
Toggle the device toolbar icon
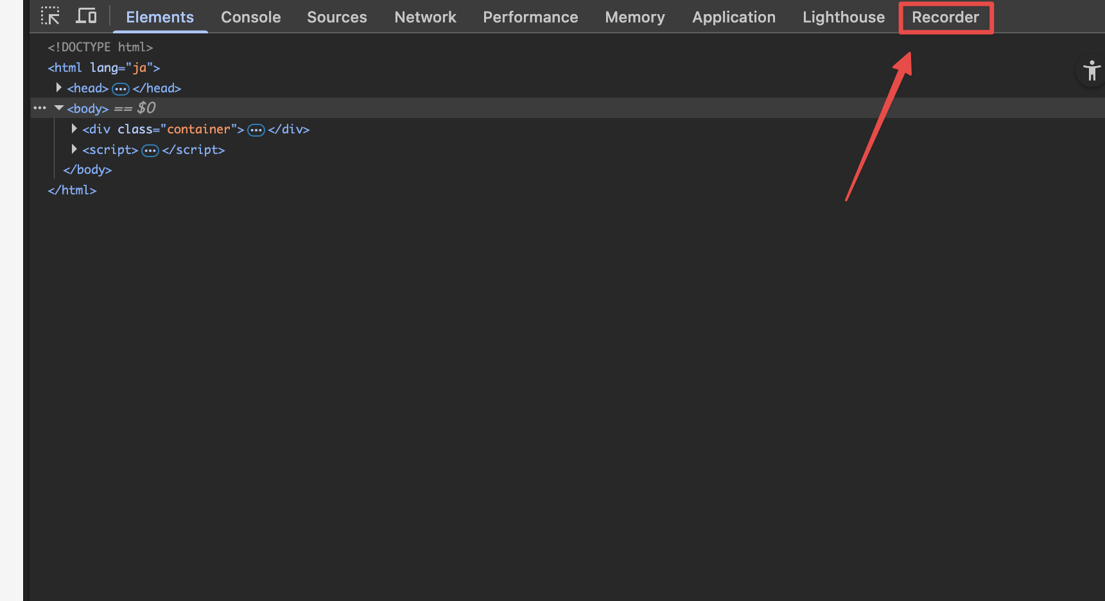(x=86, y=16)
